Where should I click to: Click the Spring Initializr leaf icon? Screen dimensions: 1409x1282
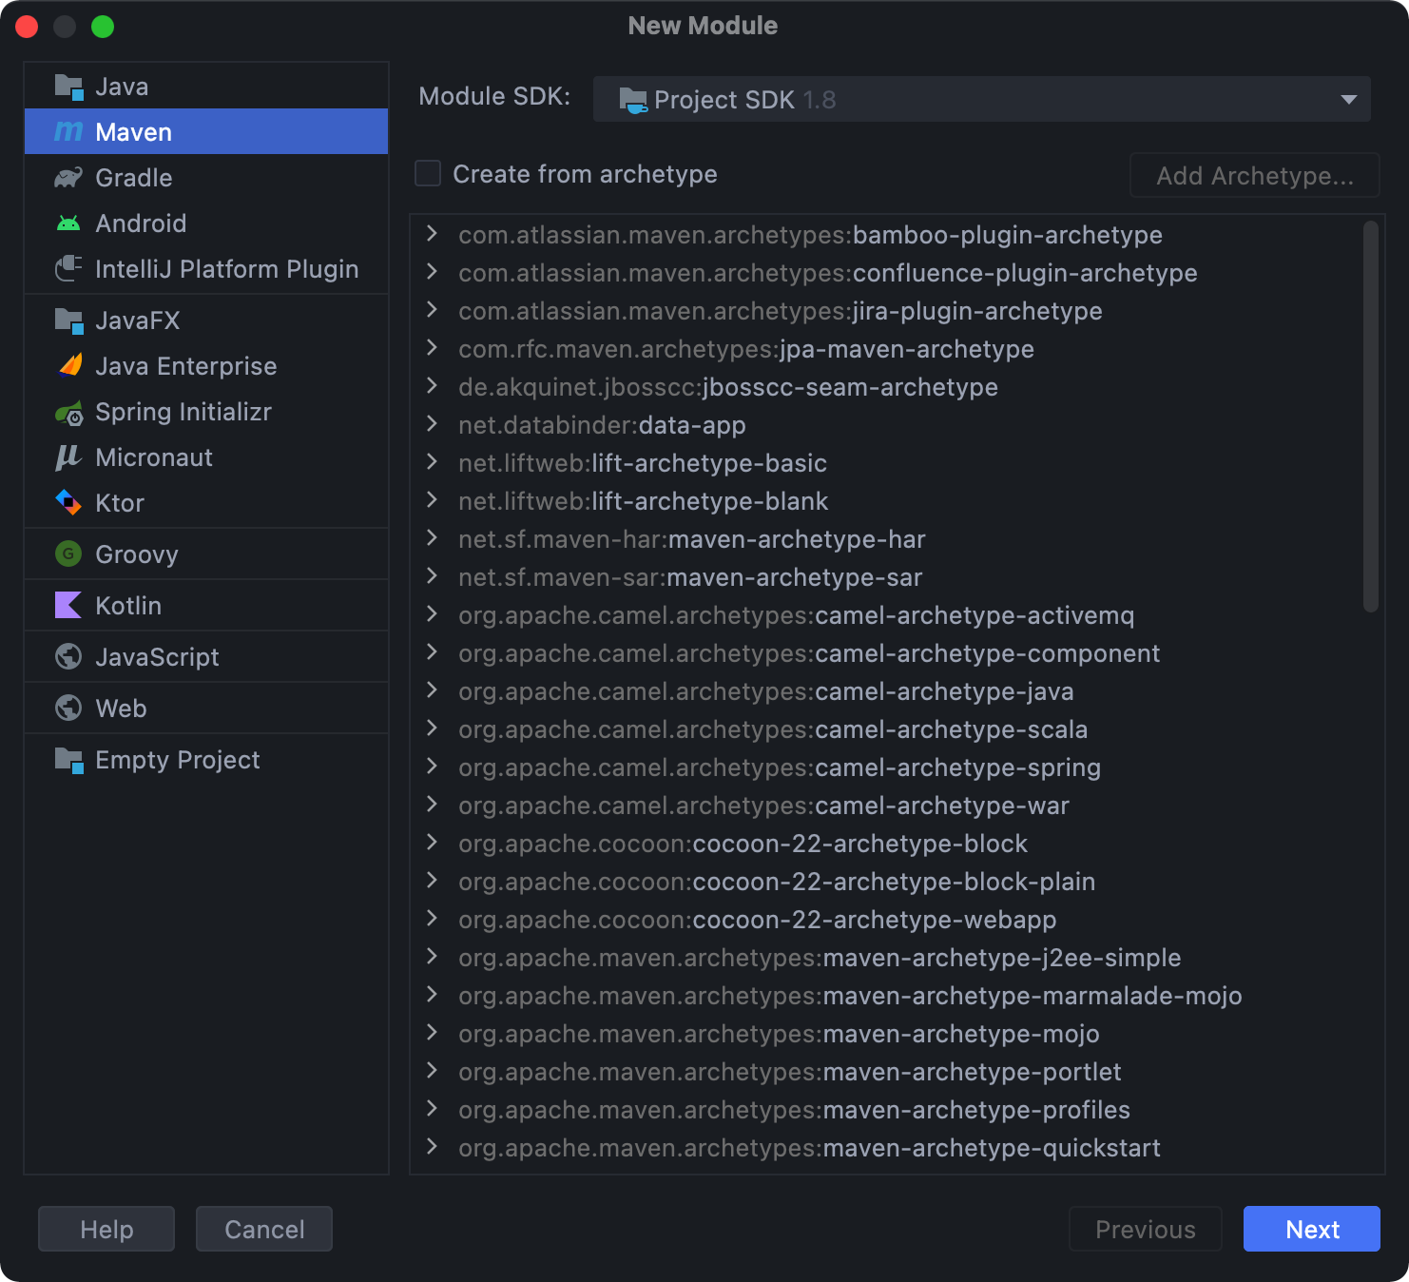(x=68, y=413)
